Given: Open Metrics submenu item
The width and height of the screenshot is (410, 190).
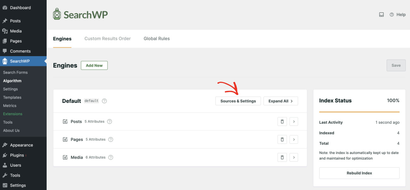Looking at the screenshot, I should click(x=10, y=106).
